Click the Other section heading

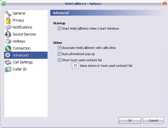coord(58,43)
